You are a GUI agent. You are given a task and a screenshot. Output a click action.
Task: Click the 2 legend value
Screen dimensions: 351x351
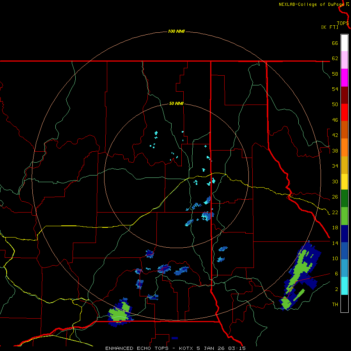[337, 289]
